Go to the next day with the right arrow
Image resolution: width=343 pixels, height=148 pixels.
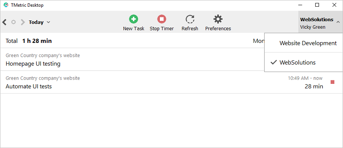23,22
